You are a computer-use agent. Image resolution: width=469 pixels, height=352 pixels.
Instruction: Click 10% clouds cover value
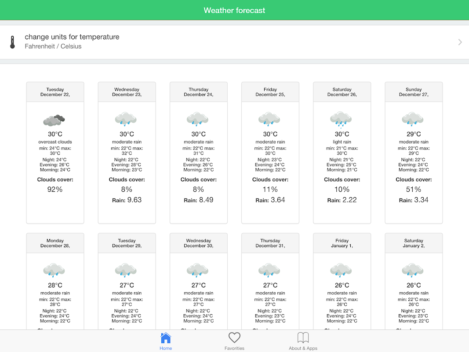[x=342, y=189]
